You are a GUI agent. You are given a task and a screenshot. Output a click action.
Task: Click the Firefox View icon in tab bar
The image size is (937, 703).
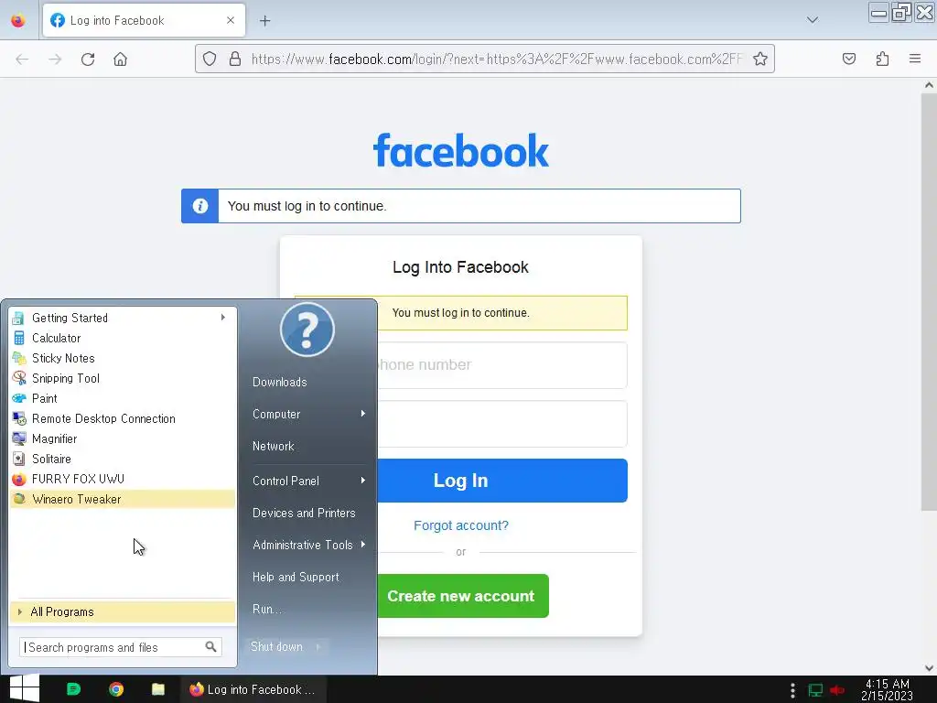18,20
